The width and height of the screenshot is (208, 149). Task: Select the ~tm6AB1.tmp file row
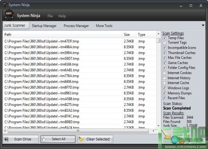79,70
